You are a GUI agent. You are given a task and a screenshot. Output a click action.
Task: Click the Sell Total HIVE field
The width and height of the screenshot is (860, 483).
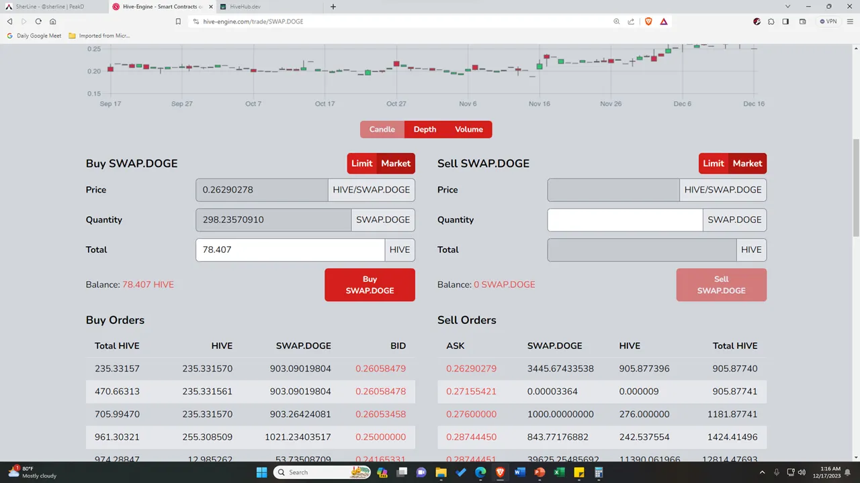click(x=642, y=250)
